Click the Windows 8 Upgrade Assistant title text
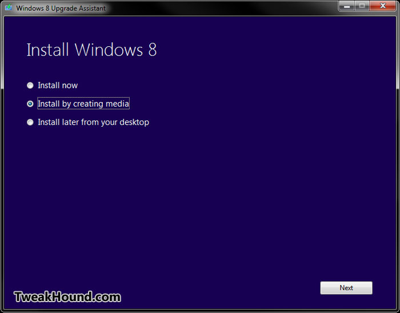The height and width of the screenshot is (313, 400). click(61, 8)
